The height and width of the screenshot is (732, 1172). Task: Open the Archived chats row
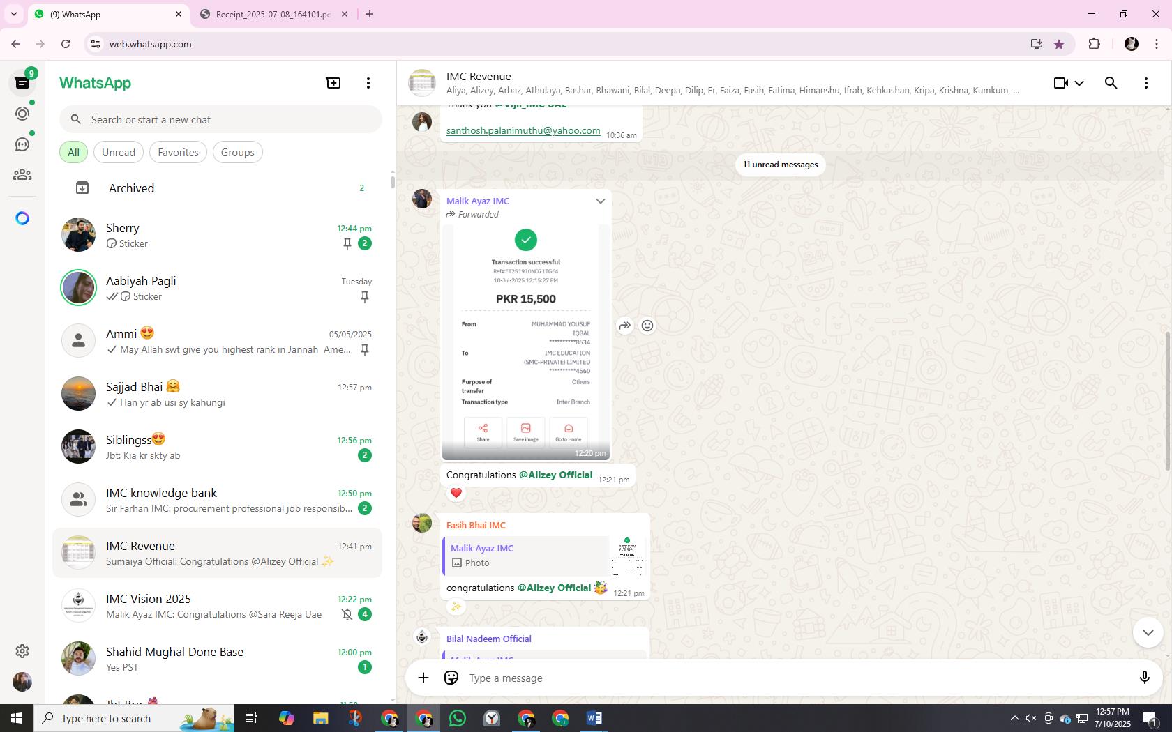218,188
